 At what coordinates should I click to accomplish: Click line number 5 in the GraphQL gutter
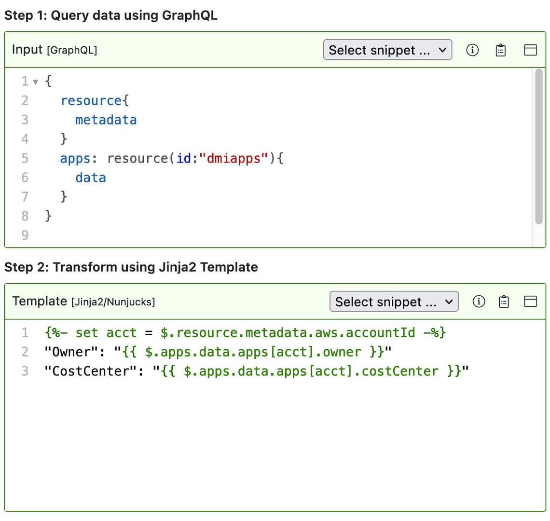[x=25, y=159]
